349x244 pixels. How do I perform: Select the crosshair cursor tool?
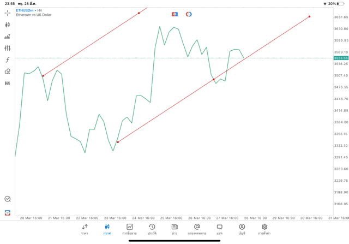pos(8,13)
